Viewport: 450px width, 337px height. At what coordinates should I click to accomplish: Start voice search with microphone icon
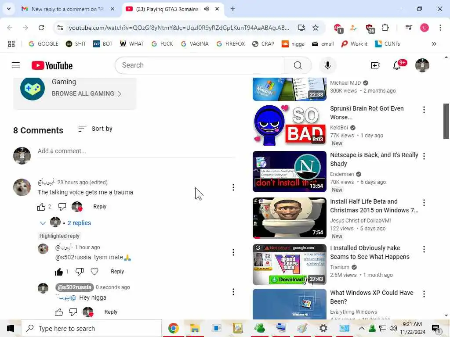(327, 65)
